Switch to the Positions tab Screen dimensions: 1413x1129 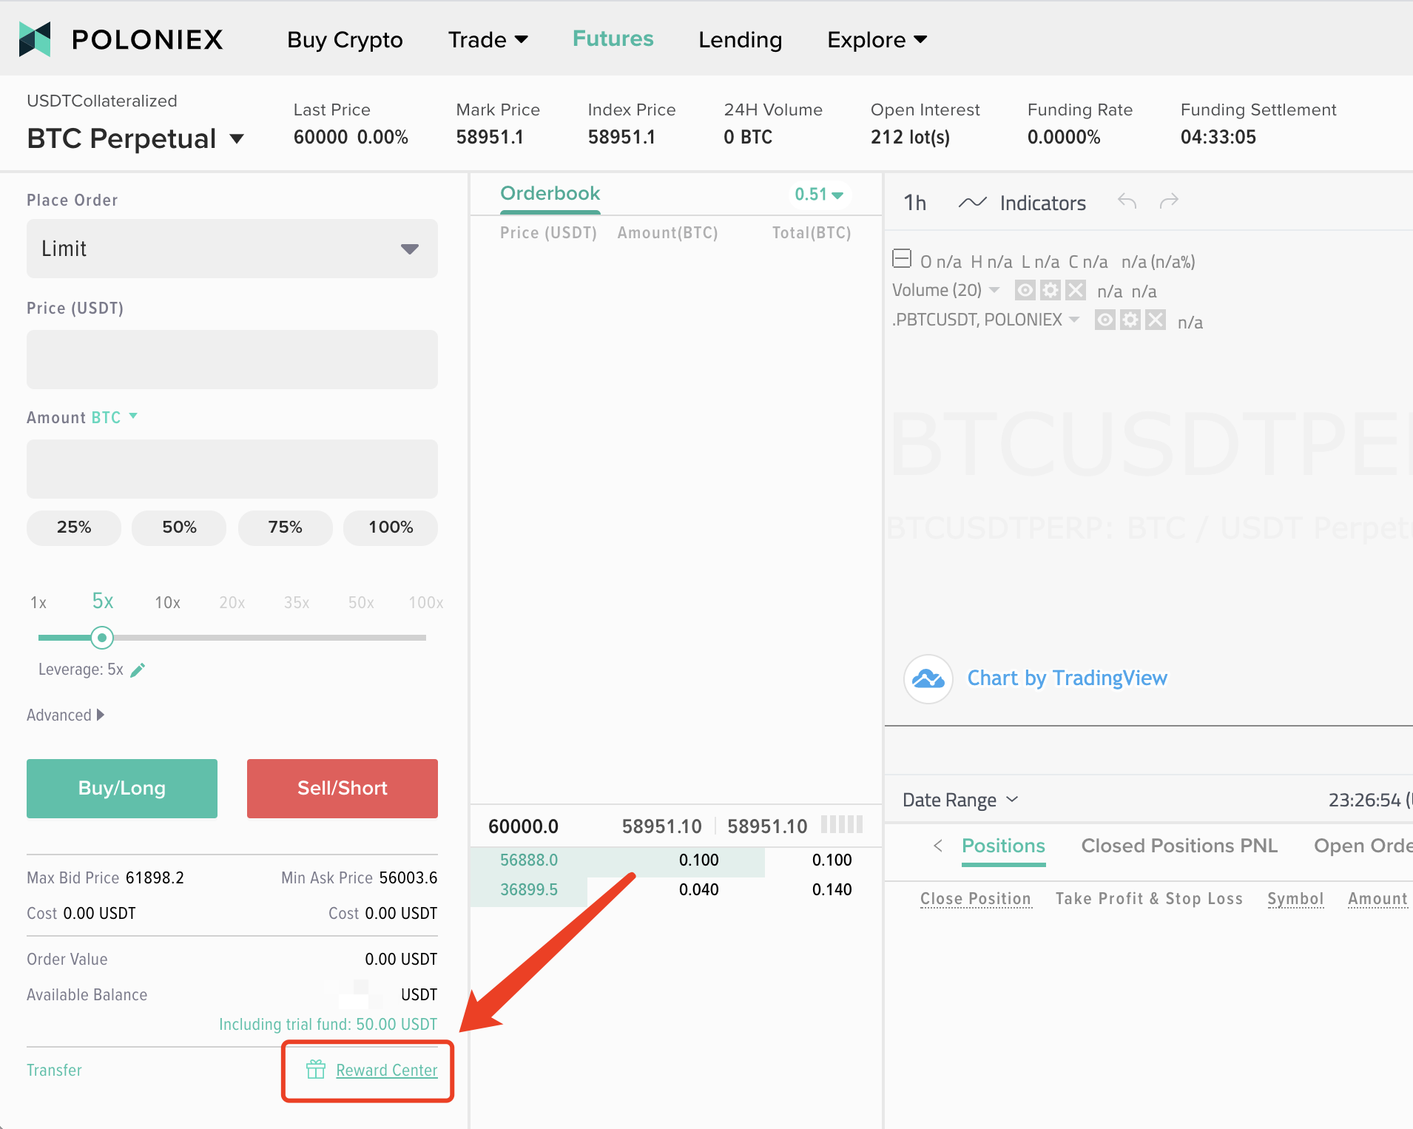coord(1003,846)
